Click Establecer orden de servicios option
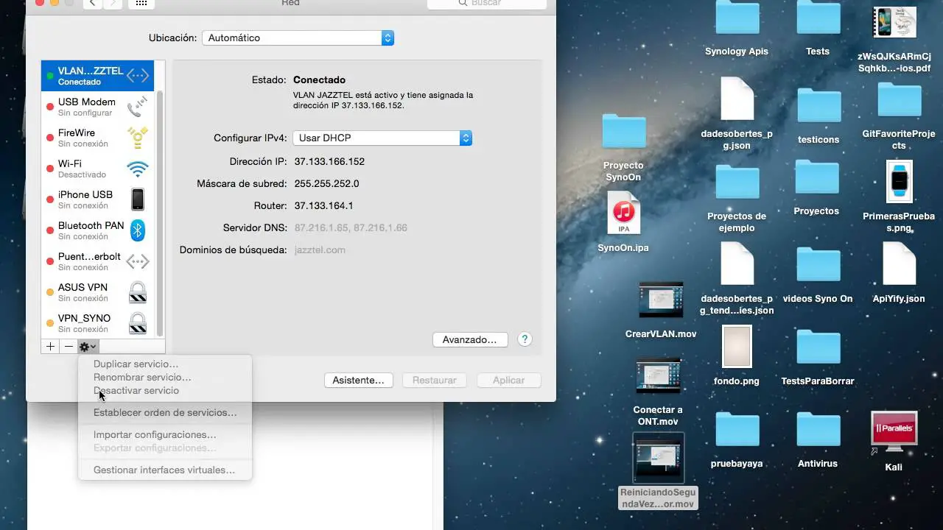 (x=165, y=412)
